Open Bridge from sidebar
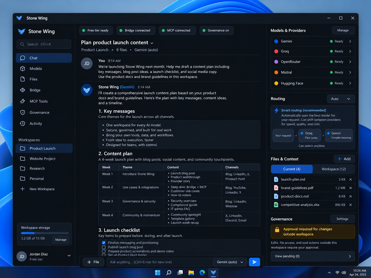The image size is (371, 278). coord(44,90)
